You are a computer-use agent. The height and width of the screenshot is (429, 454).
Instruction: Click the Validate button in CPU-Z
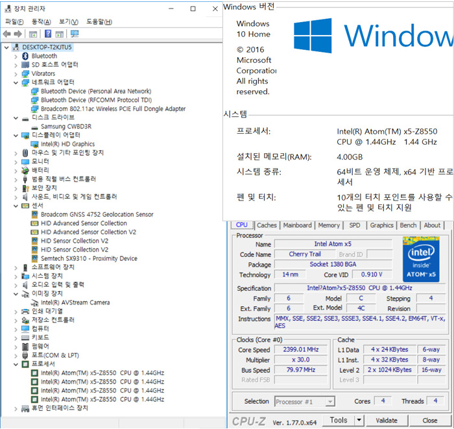click(387, 421)
